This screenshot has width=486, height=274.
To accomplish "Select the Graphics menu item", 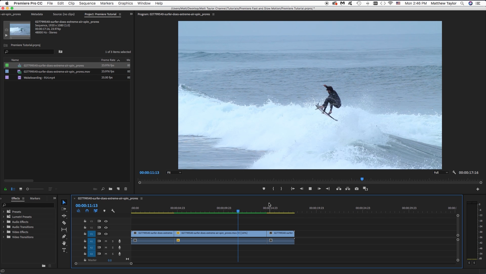I will point(125,3).
